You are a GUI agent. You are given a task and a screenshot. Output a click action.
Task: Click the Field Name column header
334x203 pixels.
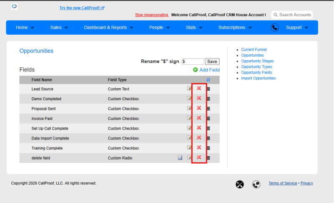[x=42, y=80]
